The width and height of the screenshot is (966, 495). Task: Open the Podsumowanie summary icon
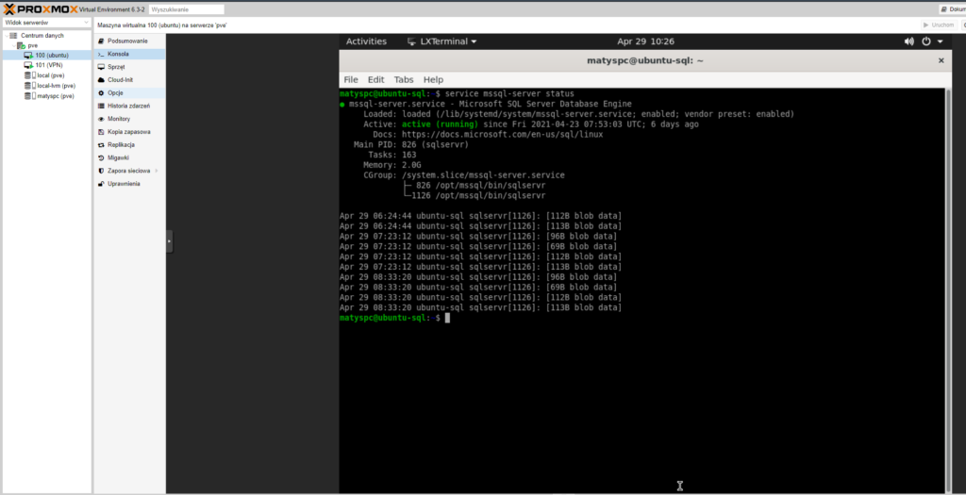[101, 41]
